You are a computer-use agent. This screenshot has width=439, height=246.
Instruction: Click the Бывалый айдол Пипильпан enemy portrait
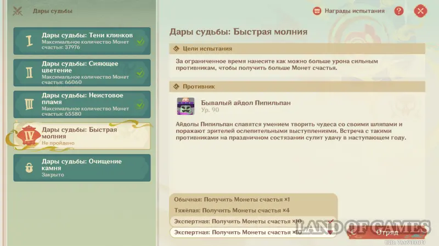185,106
